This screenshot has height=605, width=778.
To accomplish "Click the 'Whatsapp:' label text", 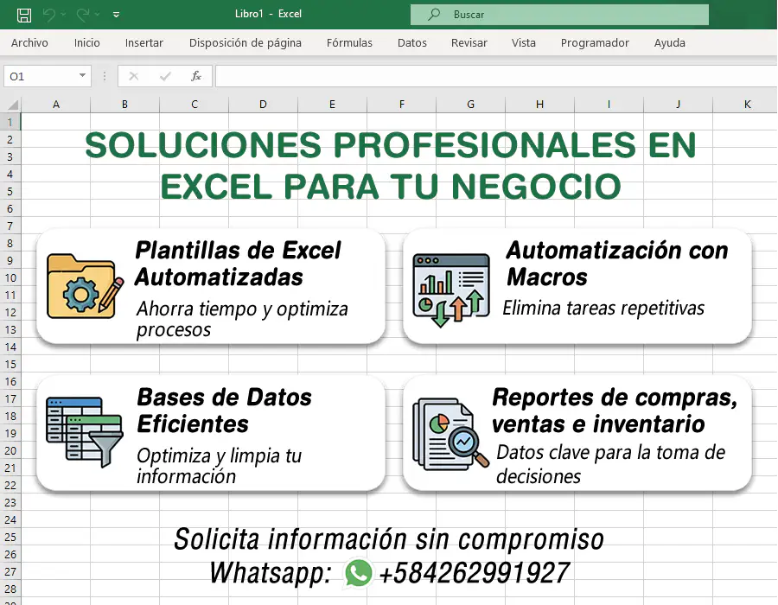I will coord(271,574).
